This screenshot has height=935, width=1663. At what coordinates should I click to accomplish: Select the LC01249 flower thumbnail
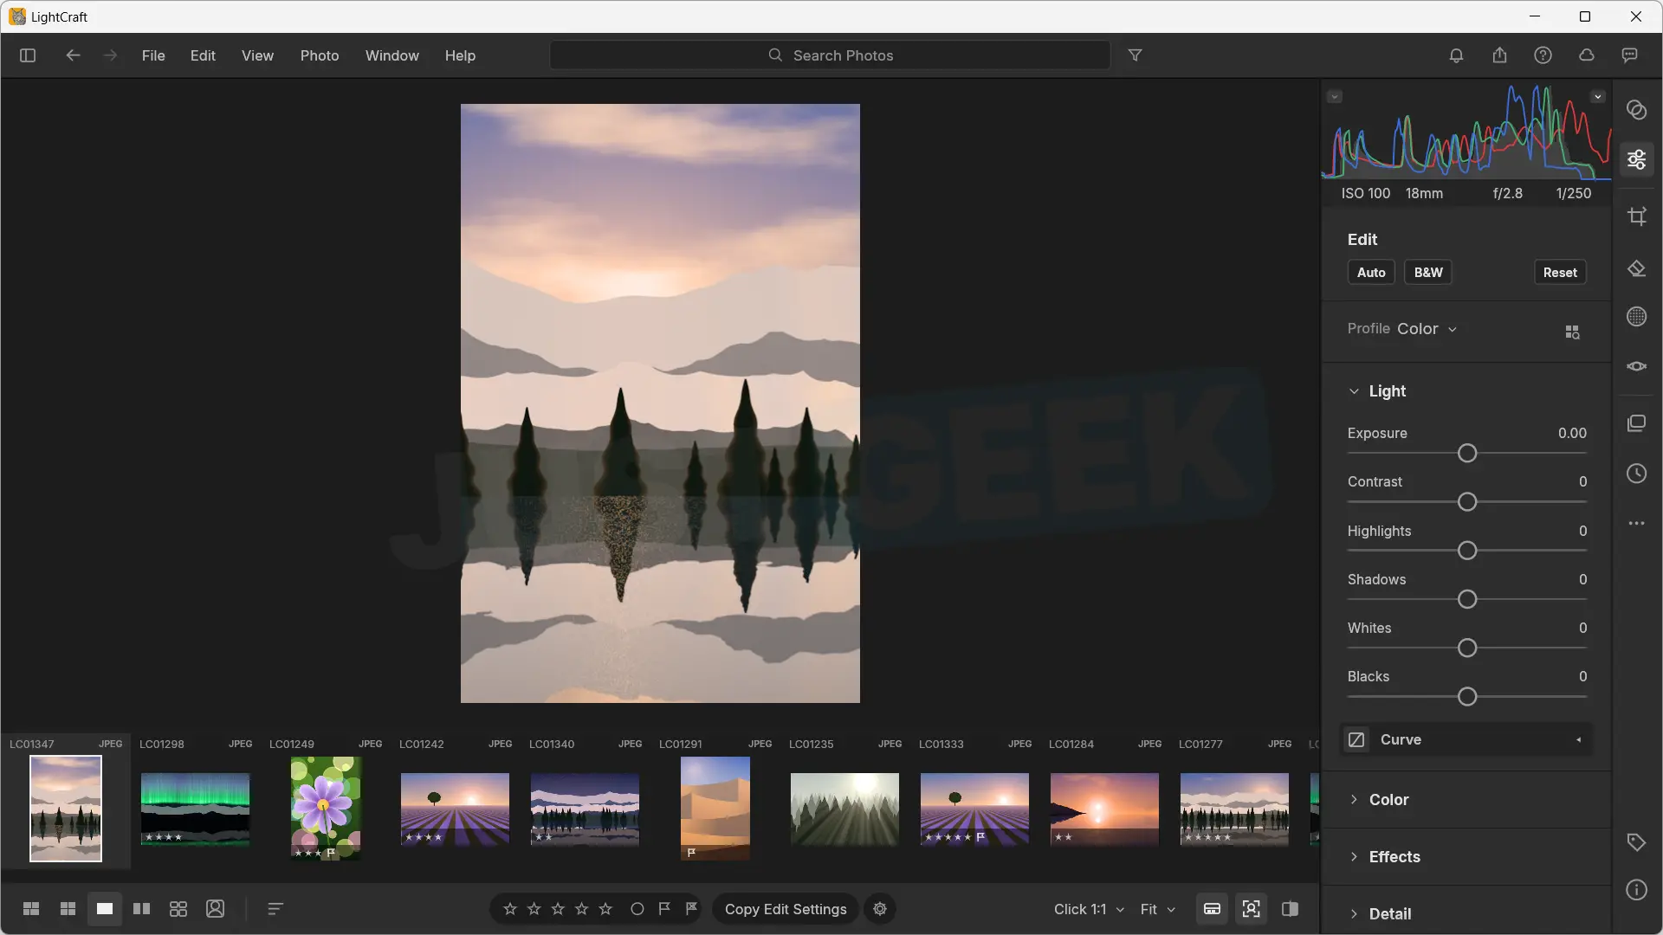(x=326, y=809)
